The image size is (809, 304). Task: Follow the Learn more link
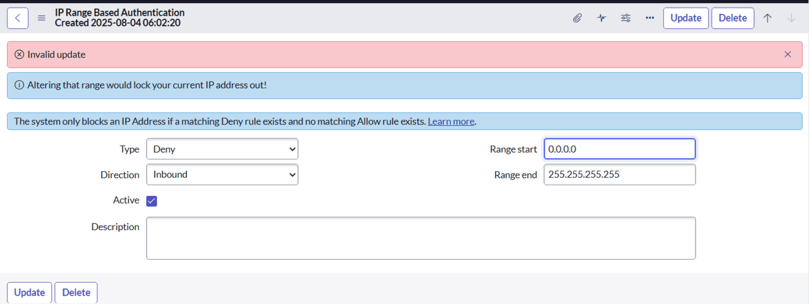451,121
